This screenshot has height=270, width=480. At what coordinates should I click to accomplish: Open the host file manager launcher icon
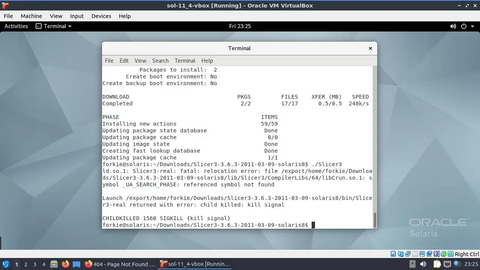pos(54,264)
